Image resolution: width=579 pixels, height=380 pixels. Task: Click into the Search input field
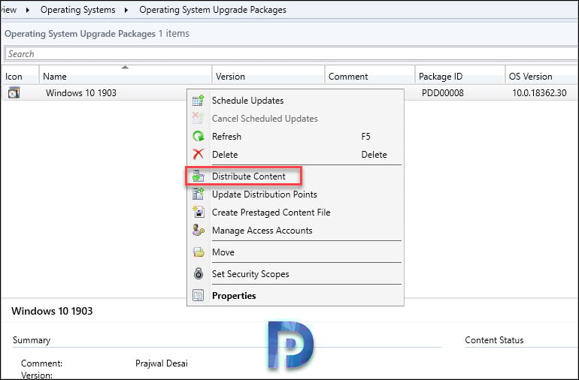tap(291, 54)
